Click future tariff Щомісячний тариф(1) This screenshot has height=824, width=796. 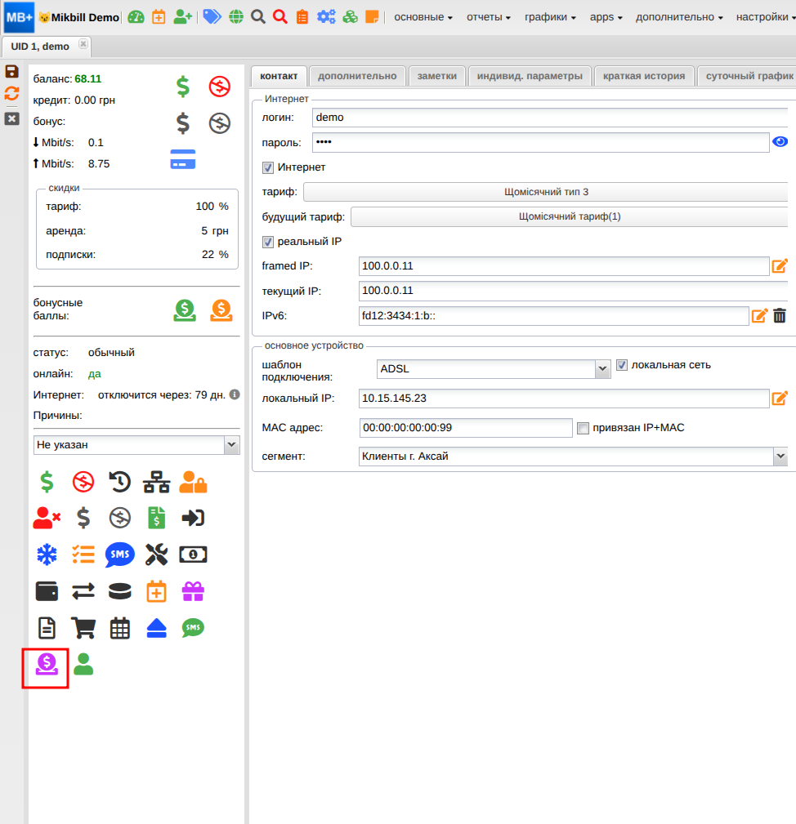tap(570, 216)
